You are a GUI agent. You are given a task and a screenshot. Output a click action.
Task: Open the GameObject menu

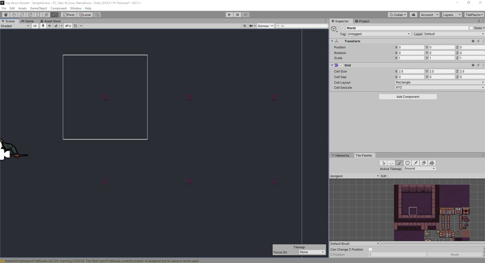(x=38, y=8)
